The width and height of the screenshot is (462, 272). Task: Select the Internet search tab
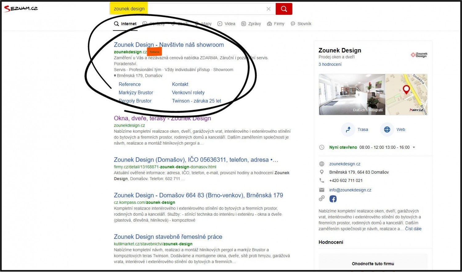125,24
